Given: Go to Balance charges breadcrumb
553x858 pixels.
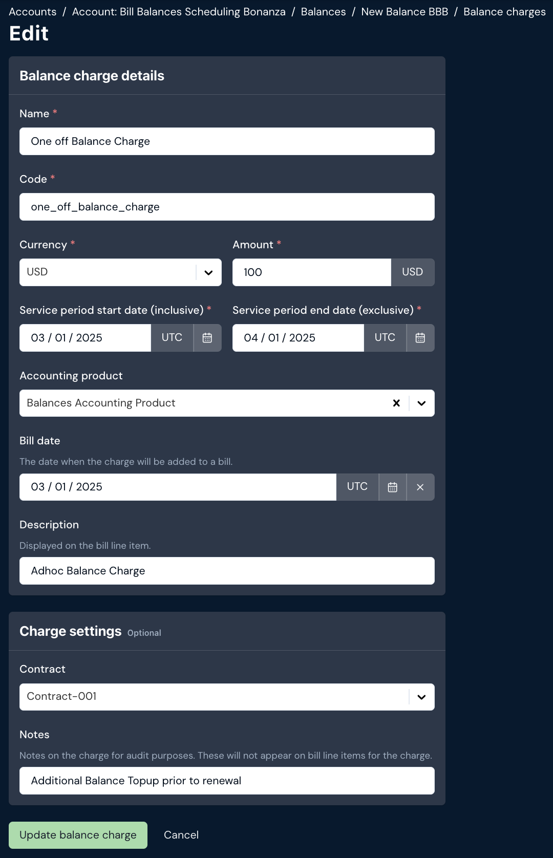Looking at the screenshot, I should 504,12.
